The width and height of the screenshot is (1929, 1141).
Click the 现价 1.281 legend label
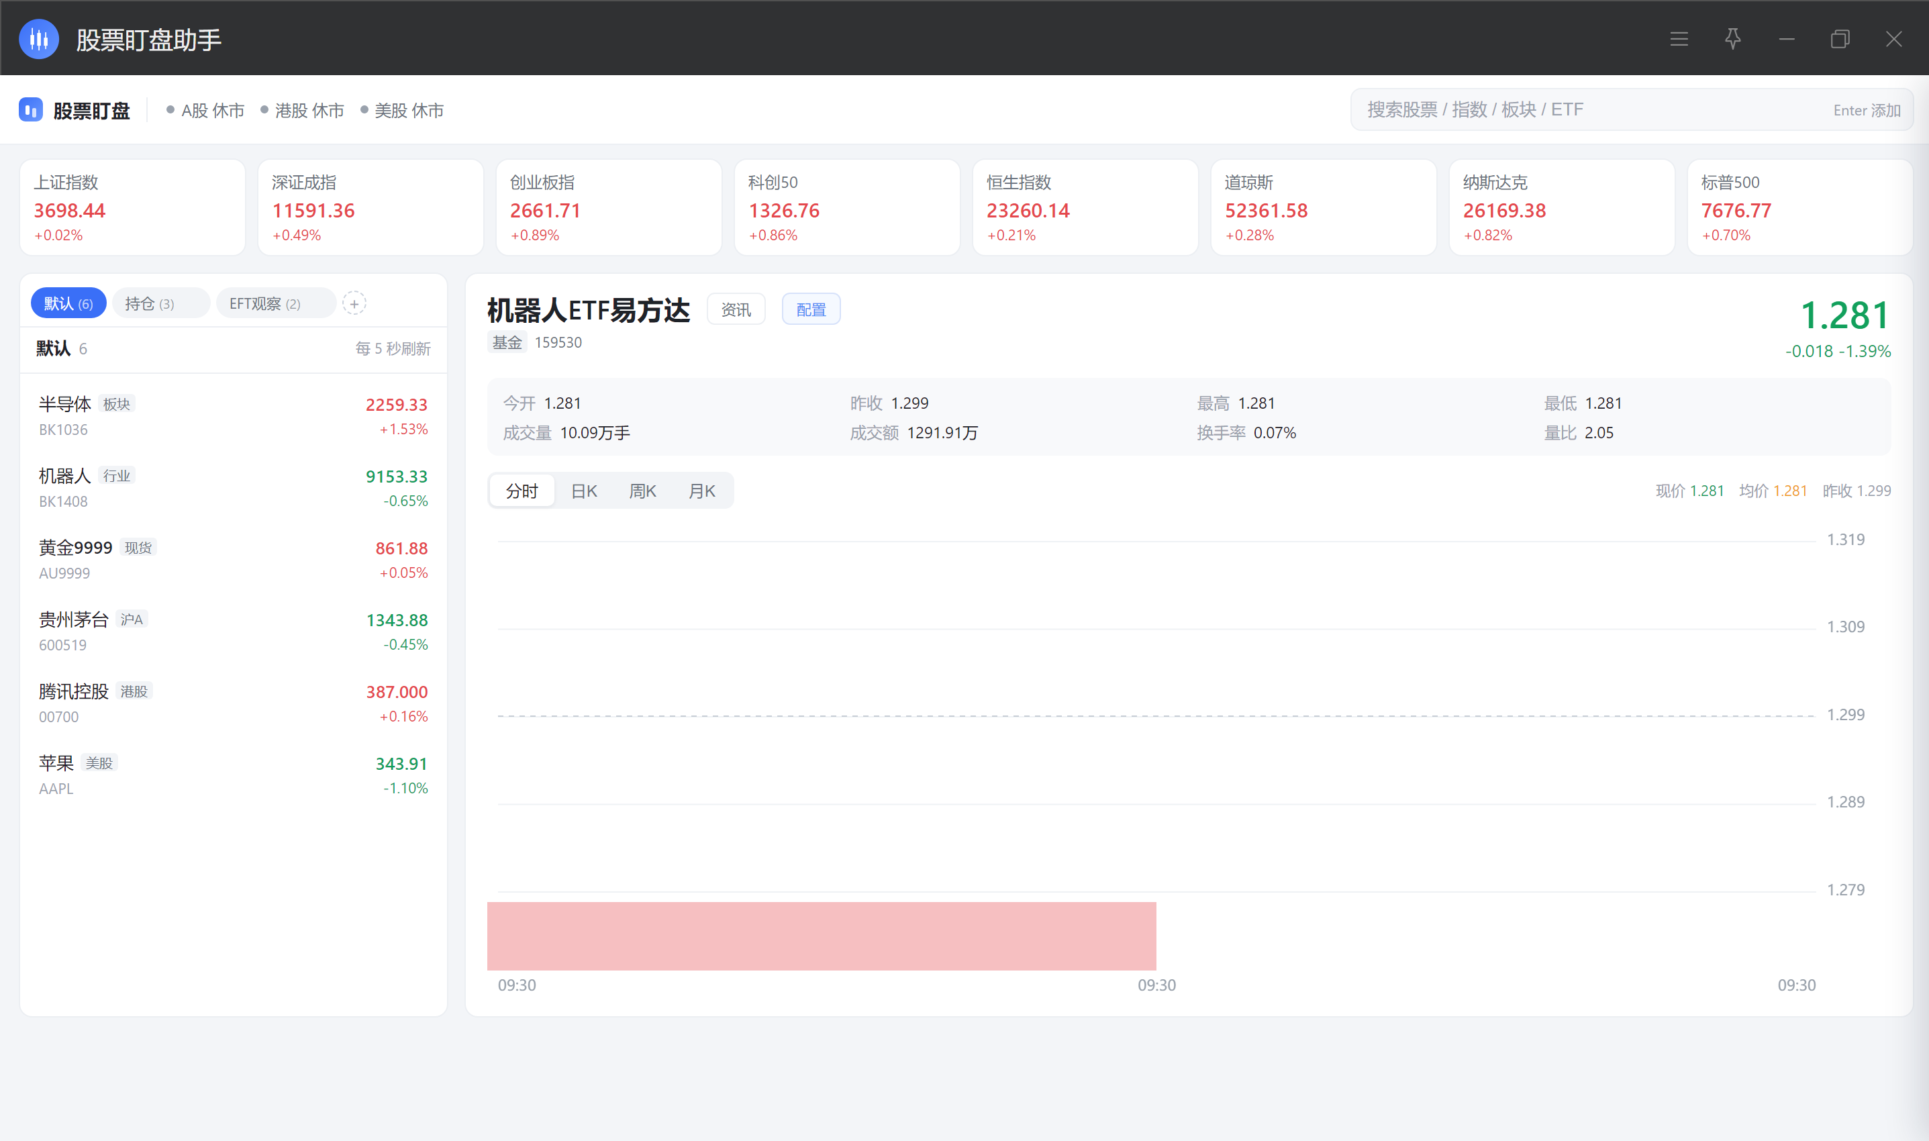pos(1689,491)
